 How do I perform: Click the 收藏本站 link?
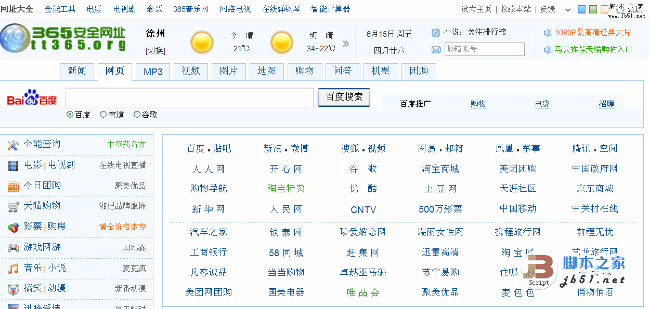[x=516, y=9]
